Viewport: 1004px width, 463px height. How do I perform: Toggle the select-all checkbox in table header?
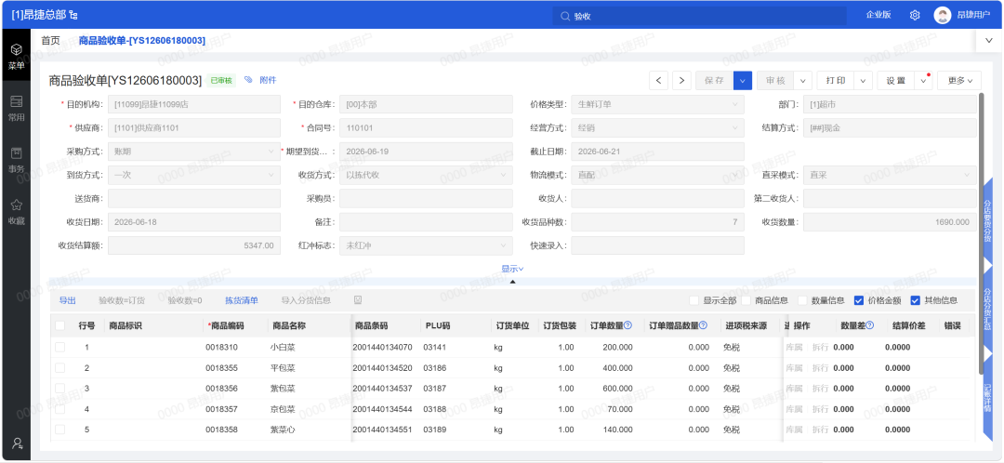tap(60, 325)
